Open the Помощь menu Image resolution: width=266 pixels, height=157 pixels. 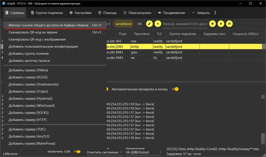point(108,13)
